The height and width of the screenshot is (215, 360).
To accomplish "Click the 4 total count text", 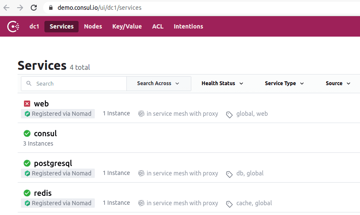I will (x=80, y=68).
